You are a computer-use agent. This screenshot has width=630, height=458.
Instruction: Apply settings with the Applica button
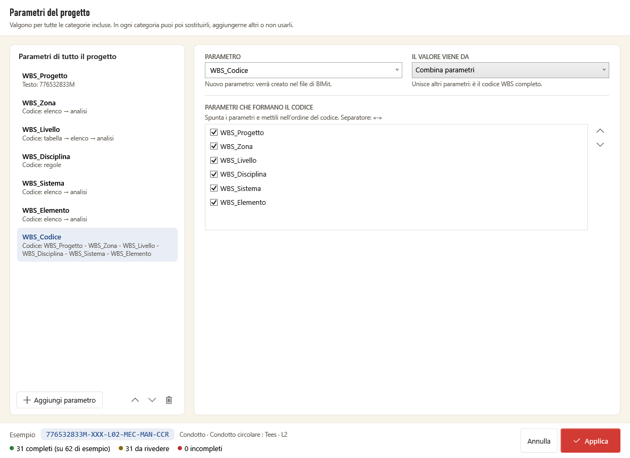pyautogui.click(x=591, y=441)
